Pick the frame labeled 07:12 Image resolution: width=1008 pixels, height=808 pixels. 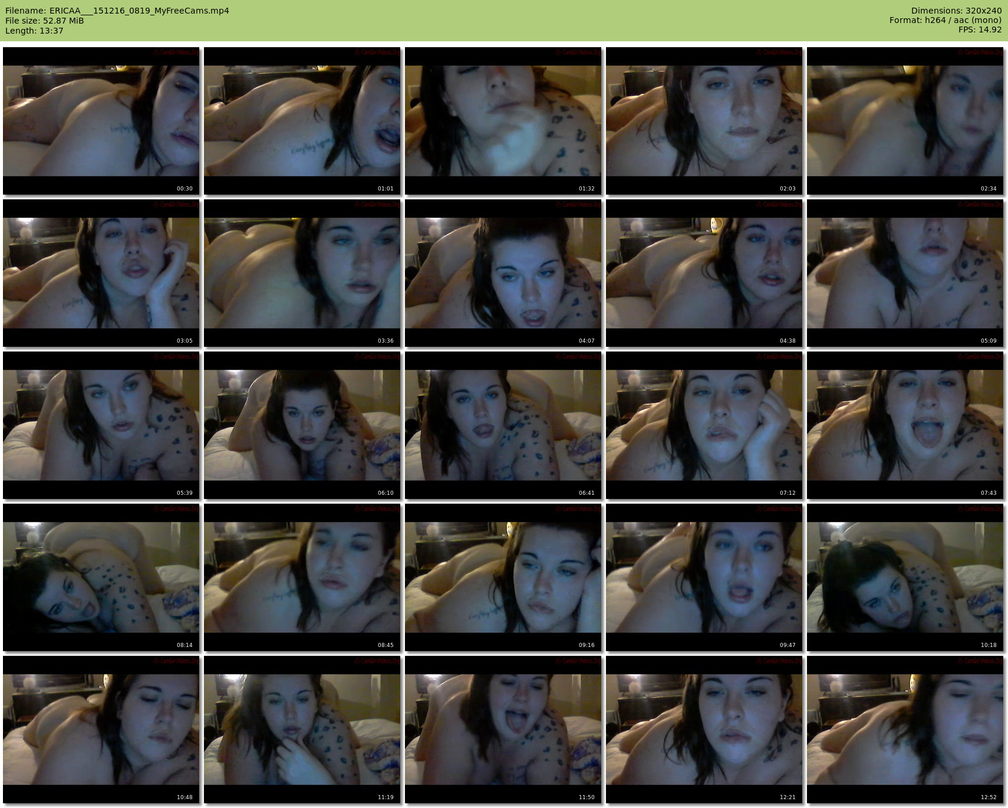704,425
